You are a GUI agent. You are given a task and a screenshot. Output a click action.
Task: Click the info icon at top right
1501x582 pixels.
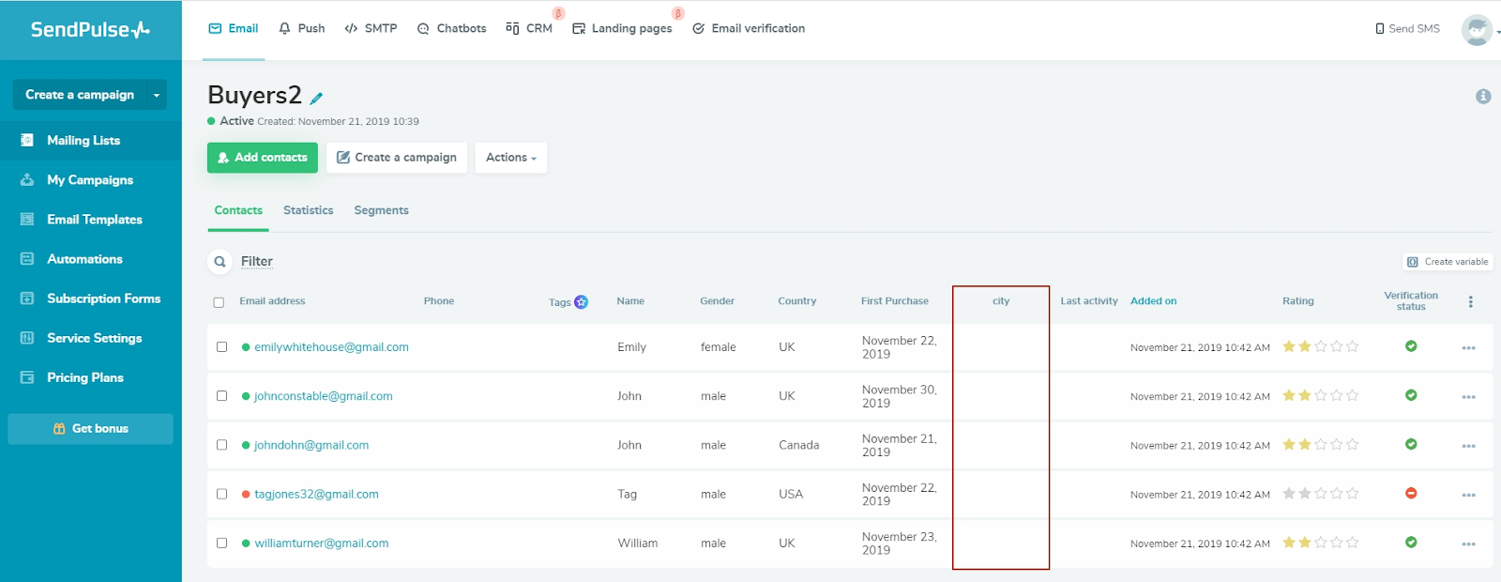coord(1483,97)
